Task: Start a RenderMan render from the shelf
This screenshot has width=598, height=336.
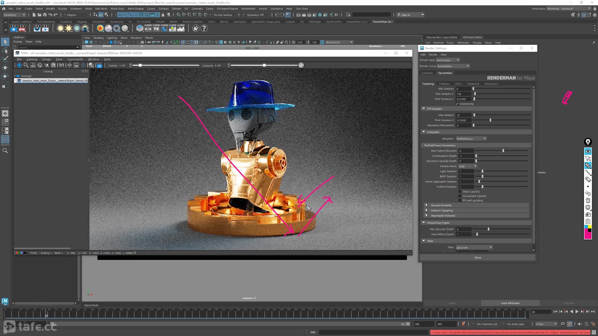Action: pos(14,29)
